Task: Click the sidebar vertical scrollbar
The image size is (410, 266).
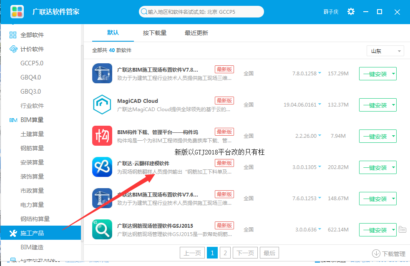Action: [x=82, y=144]
